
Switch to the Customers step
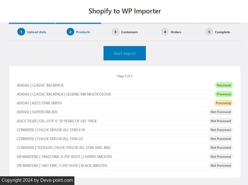click(129, 32)
